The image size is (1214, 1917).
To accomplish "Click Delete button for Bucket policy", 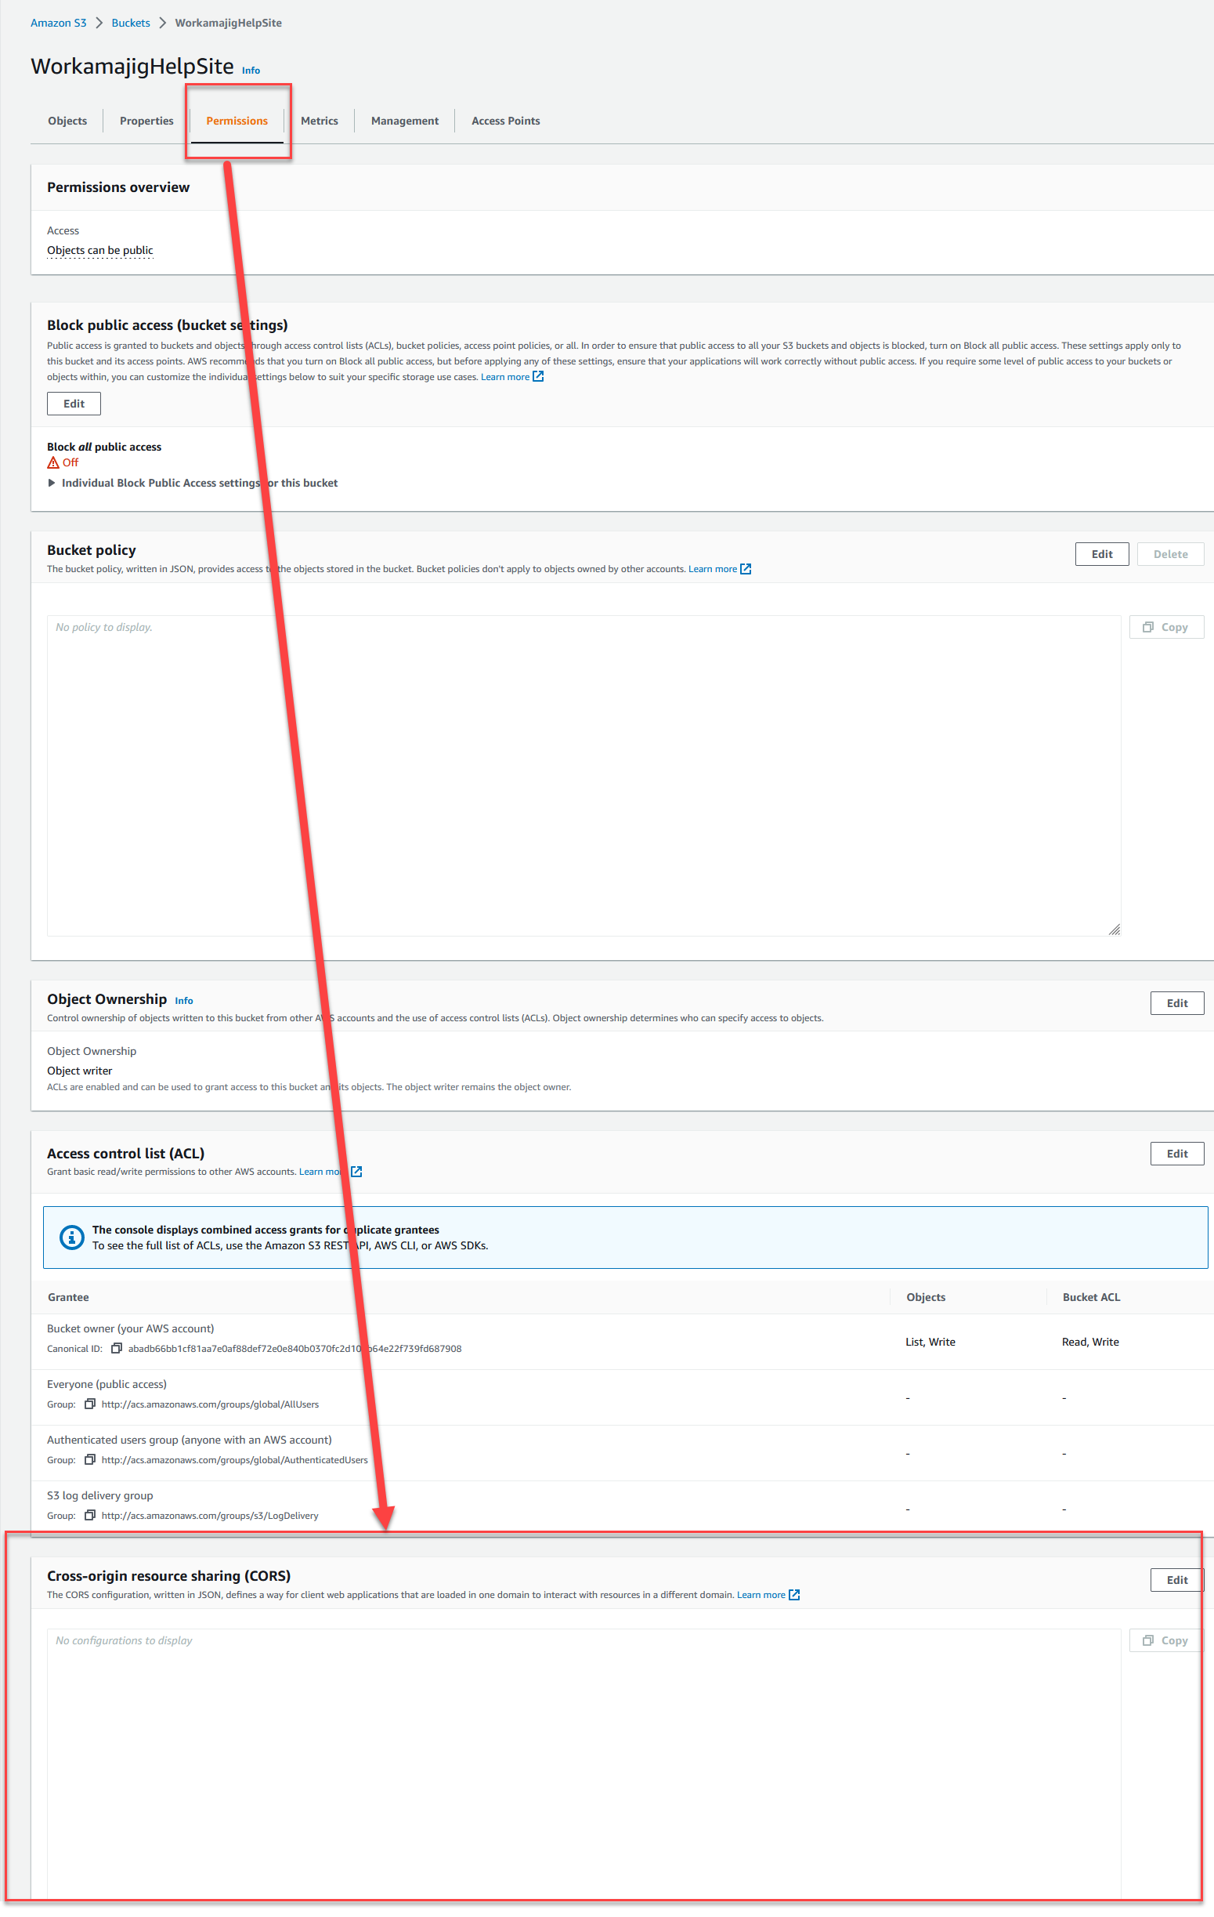I will 1170,554.
